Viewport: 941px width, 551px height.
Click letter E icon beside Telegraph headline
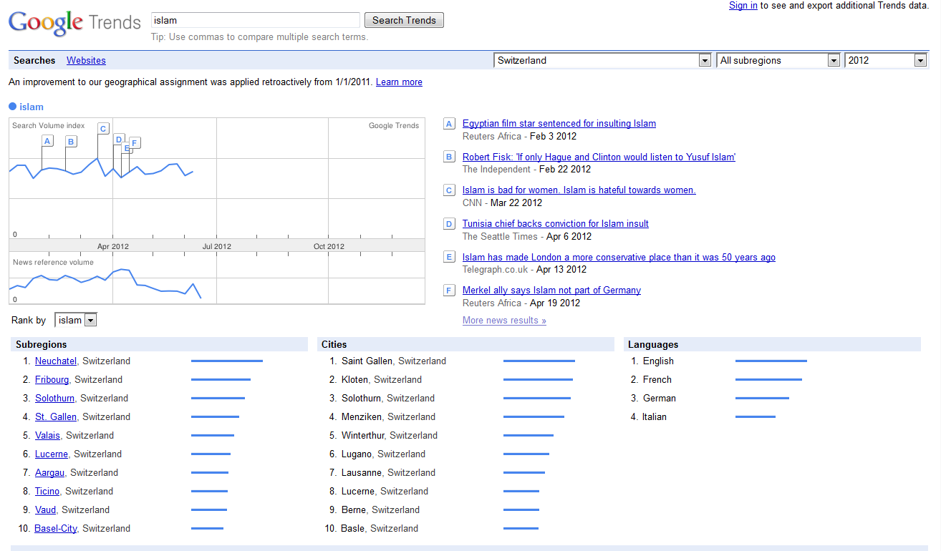point(449,257)
